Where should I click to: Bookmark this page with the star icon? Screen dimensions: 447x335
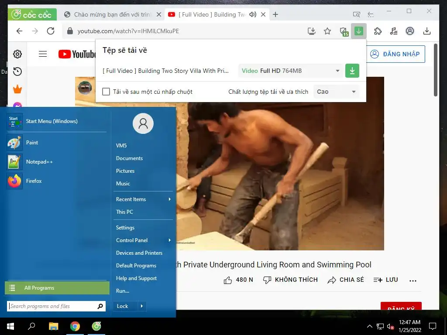click(x=327, y=31)
